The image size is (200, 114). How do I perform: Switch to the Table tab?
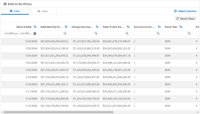click(x=15, y=11)
